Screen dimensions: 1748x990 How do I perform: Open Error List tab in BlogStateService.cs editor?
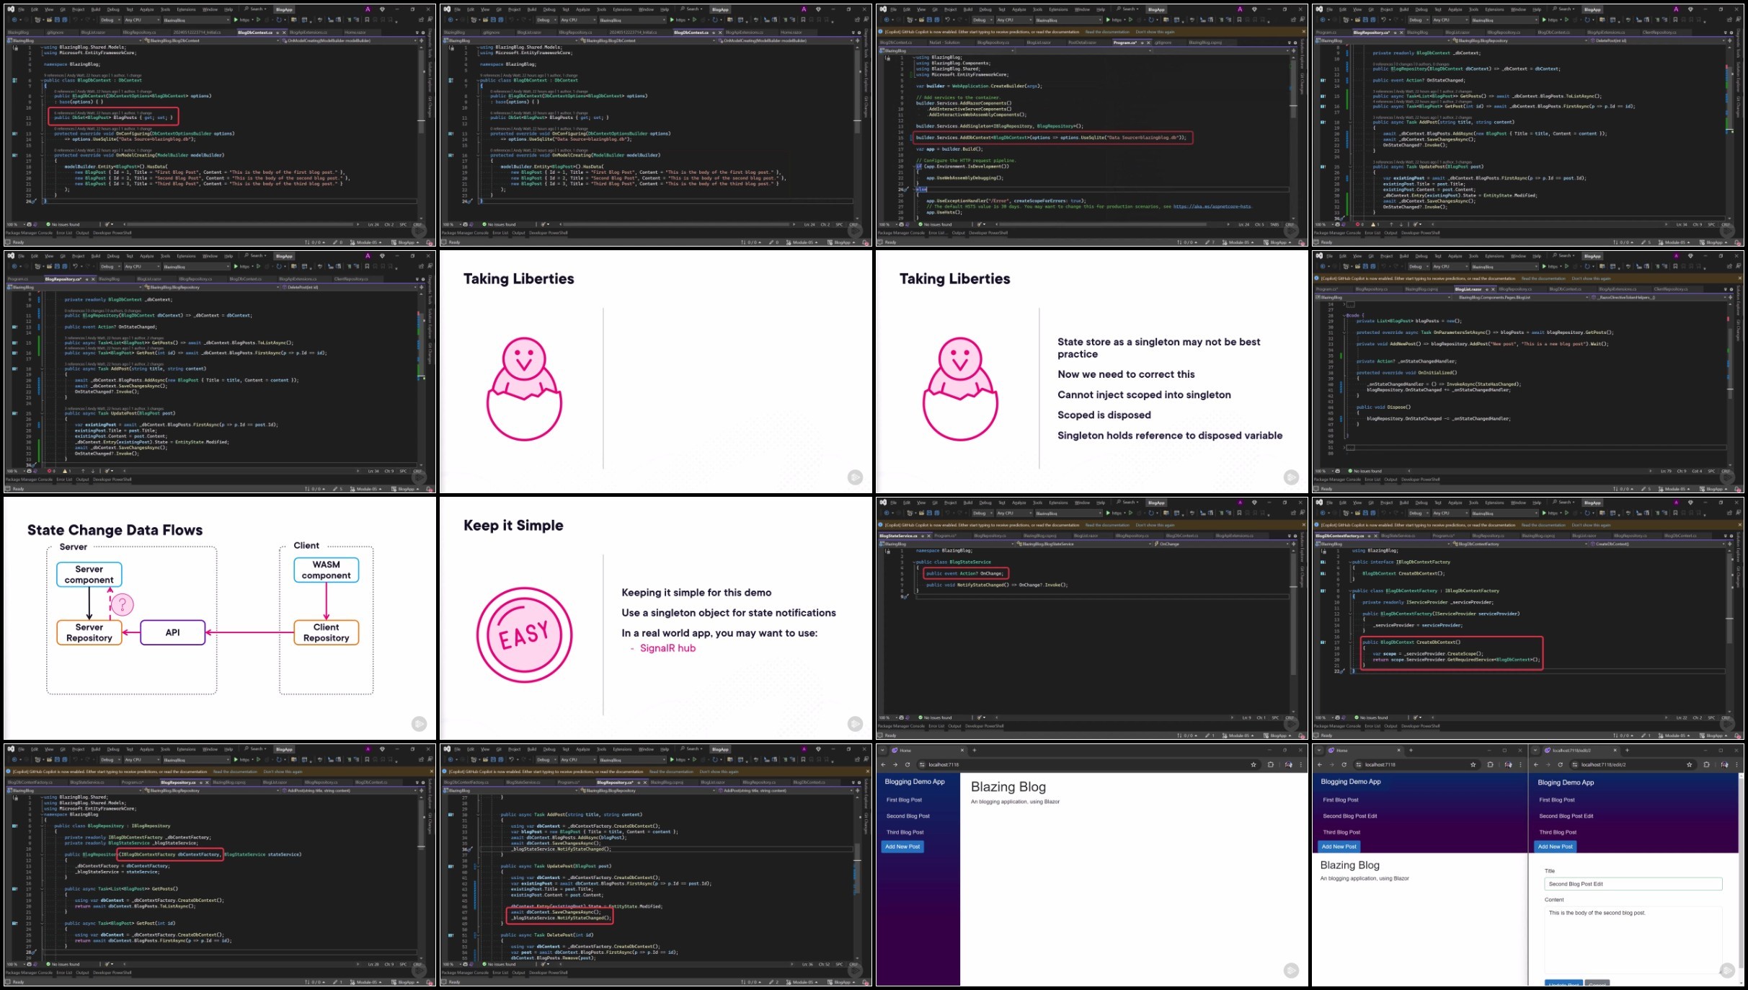(936, 726)
